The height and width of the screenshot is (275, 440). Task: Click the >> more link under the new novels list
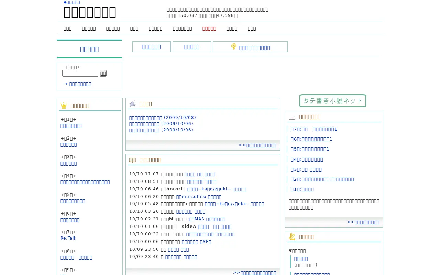255,273
